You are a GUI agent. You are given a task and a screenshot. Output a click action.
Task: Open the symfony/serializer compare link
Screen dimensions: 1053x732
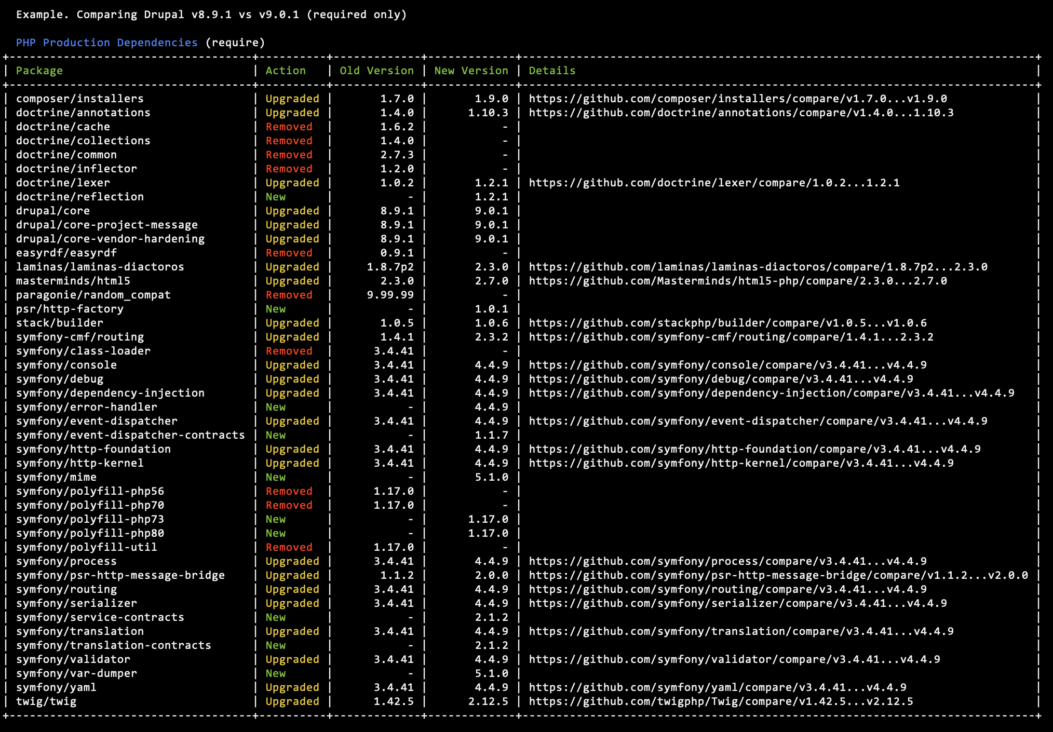[738, 603]
